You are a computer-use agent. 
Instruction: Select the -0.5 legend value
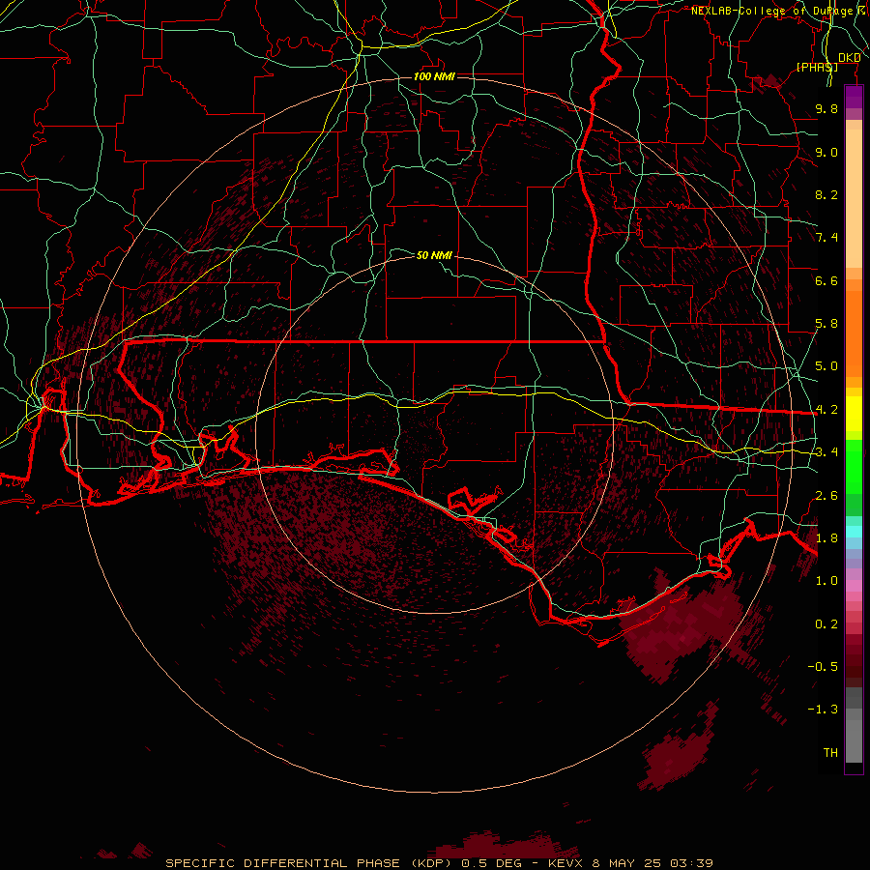823,667
